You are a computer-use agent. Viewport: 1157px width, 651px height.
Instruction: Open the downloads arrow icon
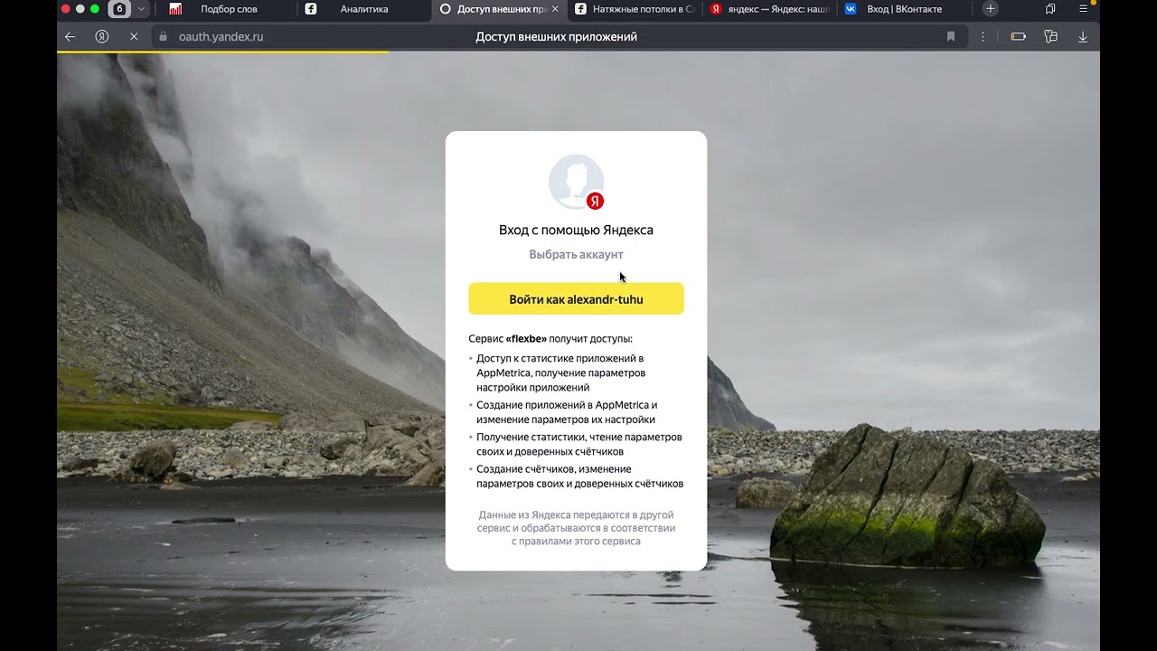[x=1083, y=37]
